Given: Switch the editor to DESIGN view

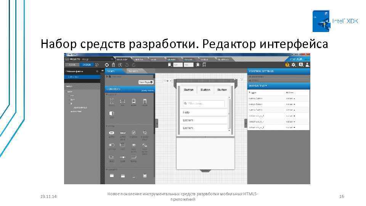Looking at the screenshot, I should [87, 65].
